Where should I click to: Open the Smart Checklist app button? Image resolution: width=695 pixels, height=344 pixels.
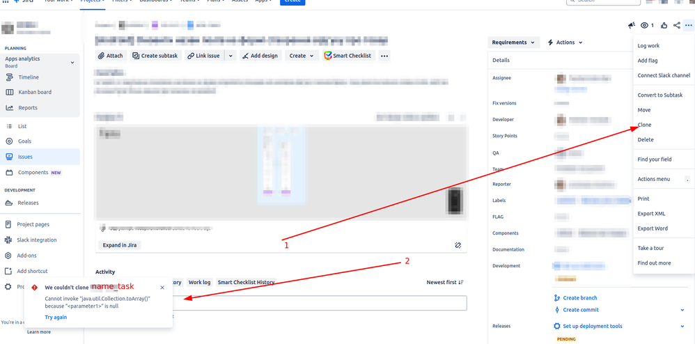coord(348,56)
